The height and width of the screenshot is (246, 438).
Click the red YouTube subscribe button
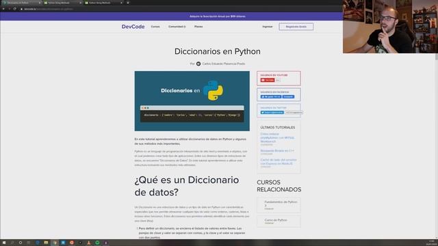coord(268,80)
